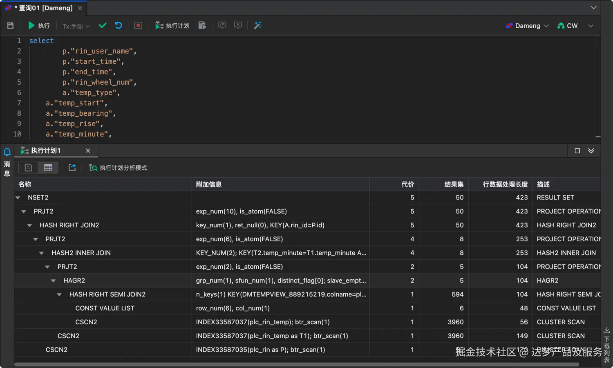613x368 pixels.
Task: Click the 描述 column header
Action: tap(566, 184)
